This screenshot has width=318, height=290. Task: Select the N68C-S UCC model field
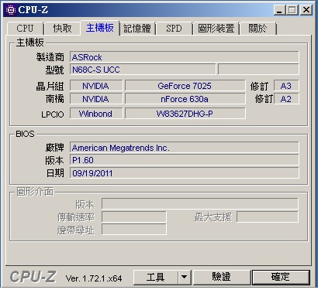coord(143,70)
